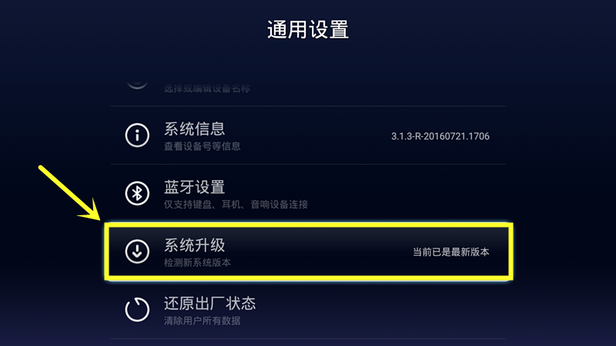Viewport: 616px width, 346px height.
Task: Open 系统信息 menu entry
Action: point(308,135)
